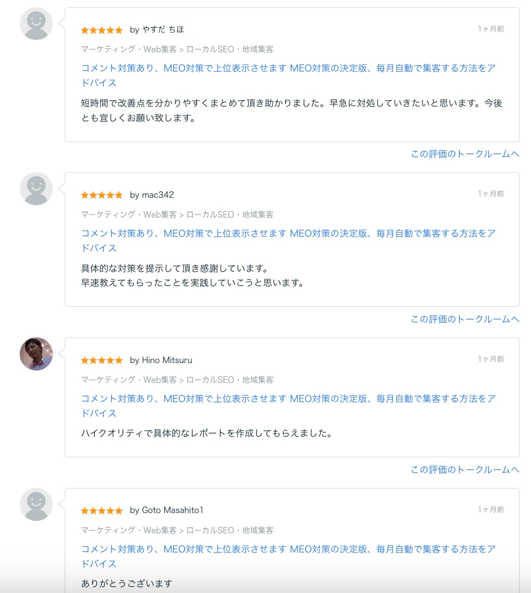Click the five-star rating by やすだ ちほ
This screenshot has height=593, width=531.
click(102, 30)
